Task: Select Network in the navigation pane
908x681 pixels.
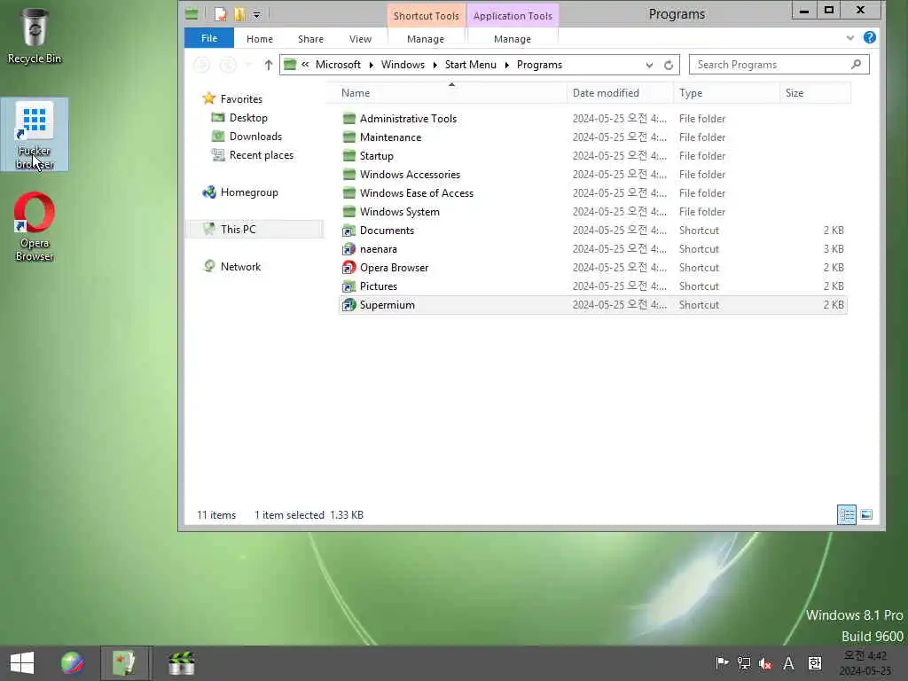Action: tap(240, 266)
